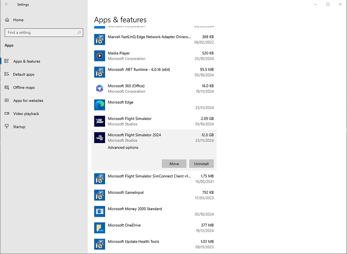347x254 pixels.
Task: Select Microsoft Flight Simulator 2.09 GB size
Action: pos(207,119)
